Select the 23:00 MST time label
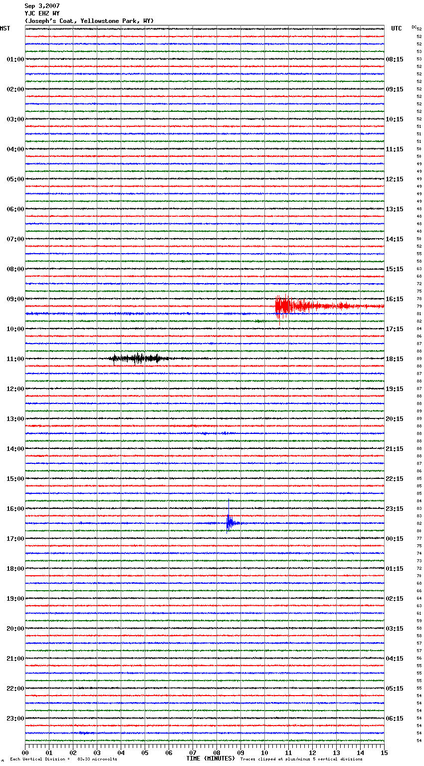424x766 pixels. tap(15, 719)
